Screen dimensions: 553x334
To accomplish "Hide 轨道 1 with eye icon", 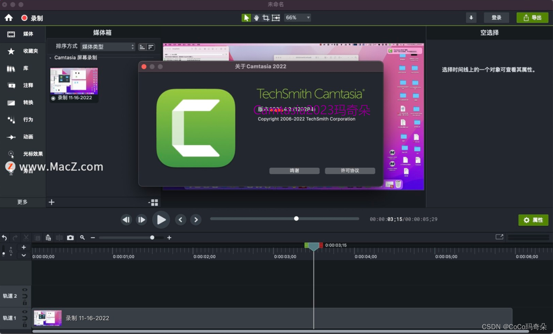I will point(25,312).
